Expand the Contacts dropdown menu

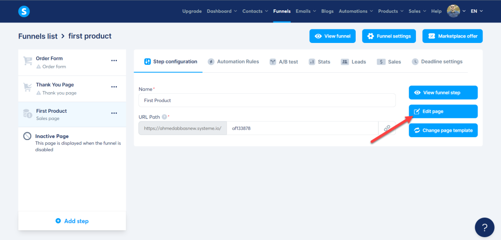255,11
